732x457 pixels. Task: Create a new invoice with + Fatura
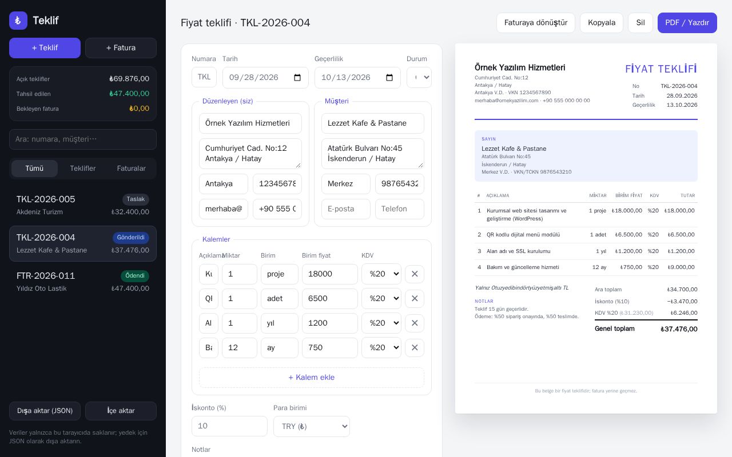pyautogui.click(x=121, y=48)
